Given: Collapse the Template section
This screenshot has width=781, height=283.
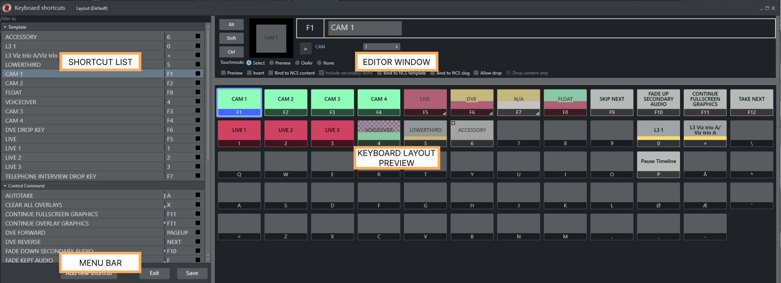Looking at the screenshot, I should click(x=5, y=27).
